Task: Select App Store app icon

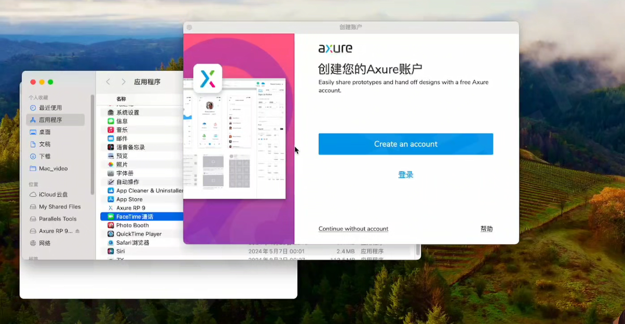Action: tap(111, 199)
